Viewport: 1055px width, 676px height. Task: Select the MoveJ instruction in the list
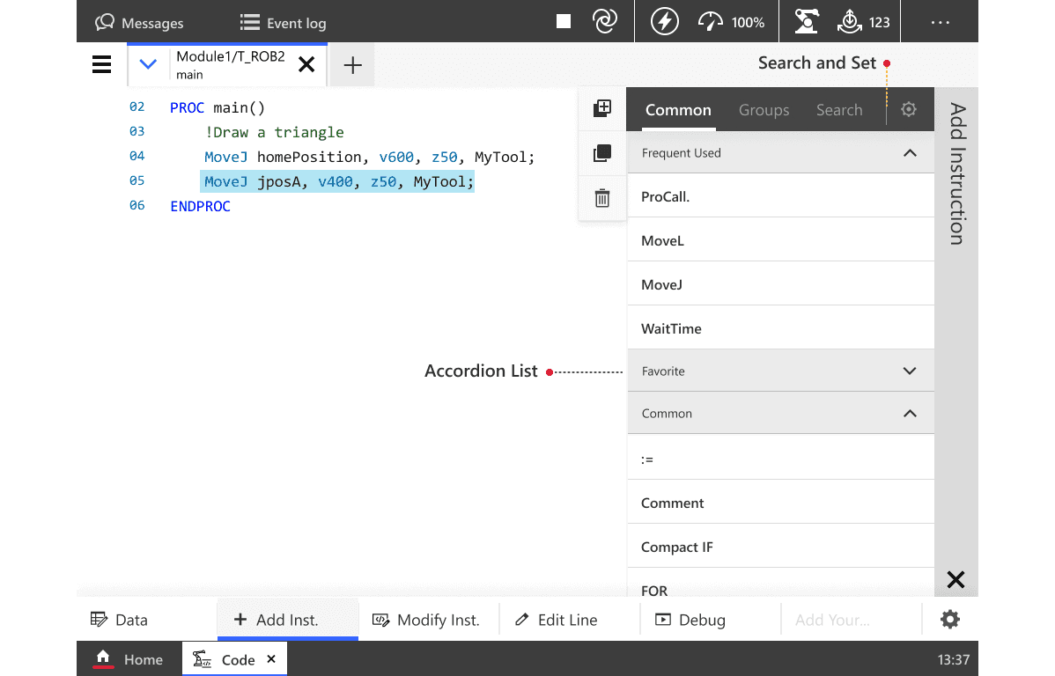[x=780, y=284]
